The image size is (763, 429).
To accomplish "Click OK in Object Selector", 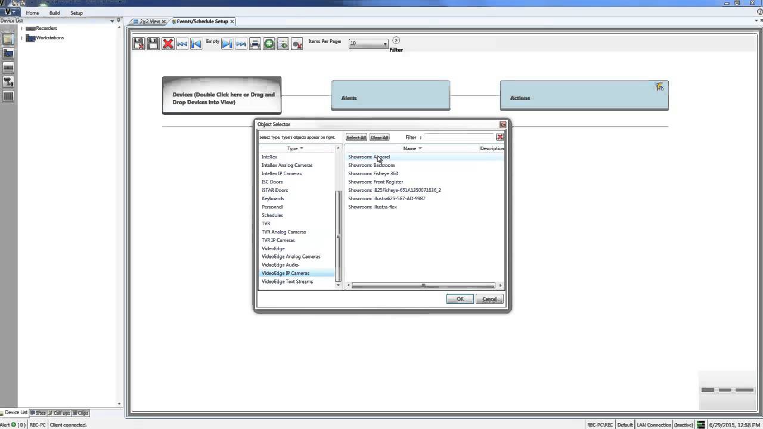I will point(460,299).
